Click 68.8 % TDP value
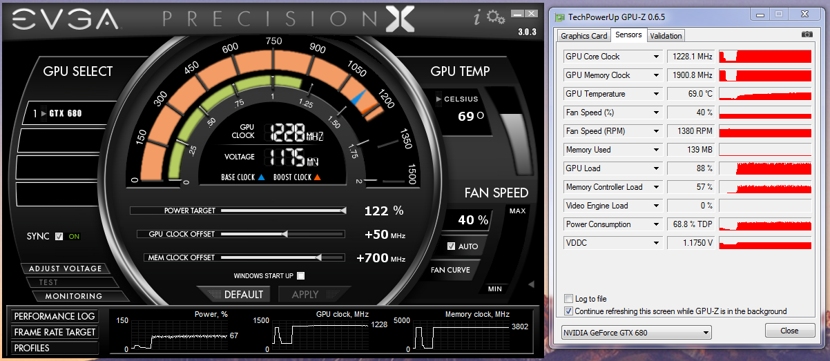Image resolution: width=830 pixels, height=361 pixels. coord(691,224)
